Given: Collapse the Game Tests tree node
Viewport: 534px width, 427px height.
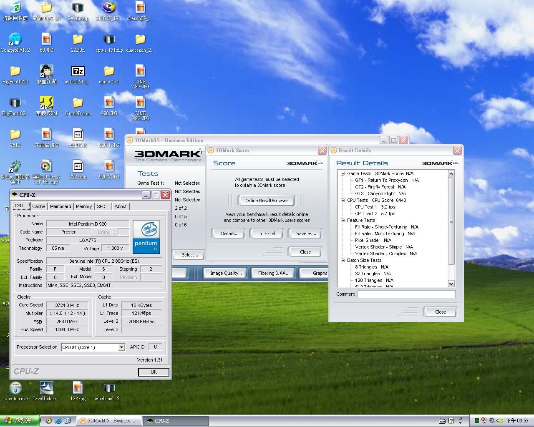Looking at the screenshot, I should [x=343, y=173].
